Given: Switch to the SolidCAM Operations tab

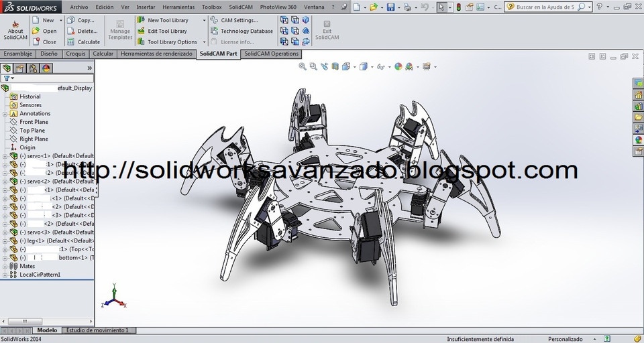Looking at the screenshot, I should point(271,54).
